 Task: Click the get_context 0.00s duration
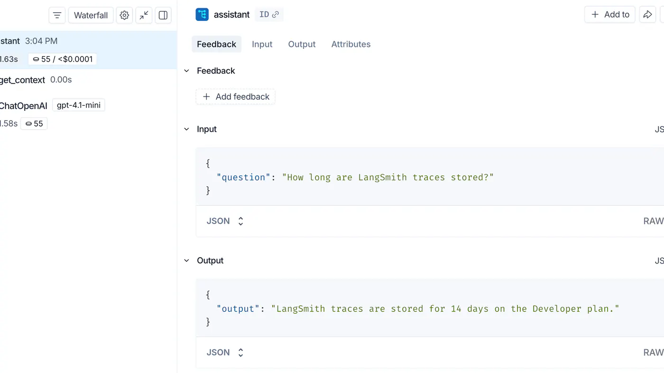(x=61, y=80)
